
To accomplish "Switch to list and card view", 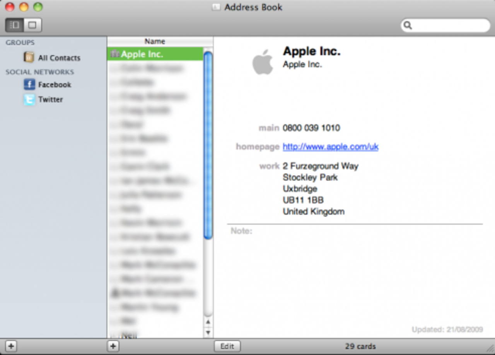I will pyautogui.click(x=14, y=25).
